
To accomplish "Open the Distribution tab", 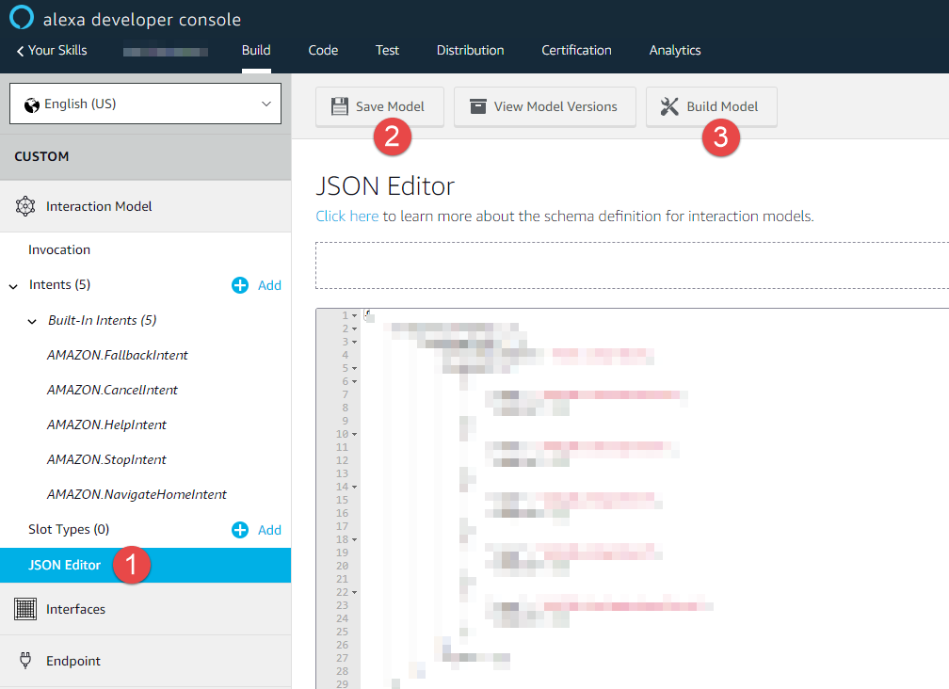I will point(471,50).
